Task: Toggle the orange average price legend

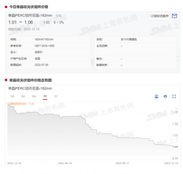Action: click(x=20, y=104)
